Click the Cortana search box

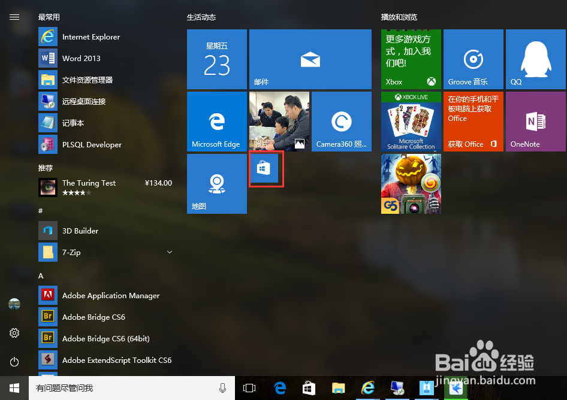tap(132, 388)
